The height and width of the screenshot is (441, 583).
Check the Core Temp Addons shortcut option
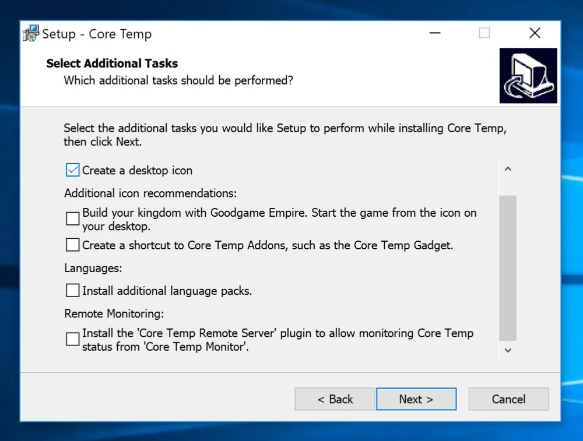click(x=73, y=245)
